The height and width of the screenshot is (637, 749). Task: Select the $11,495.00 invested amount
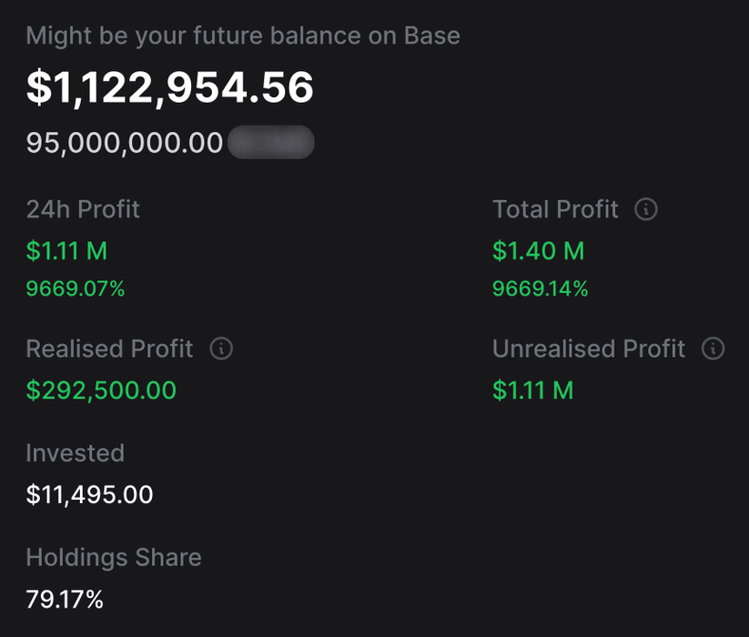click(x=89, y=495)
